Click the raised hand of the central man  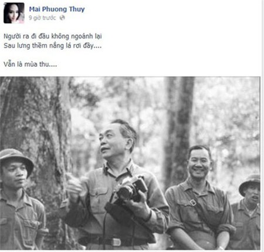point(75,187)
